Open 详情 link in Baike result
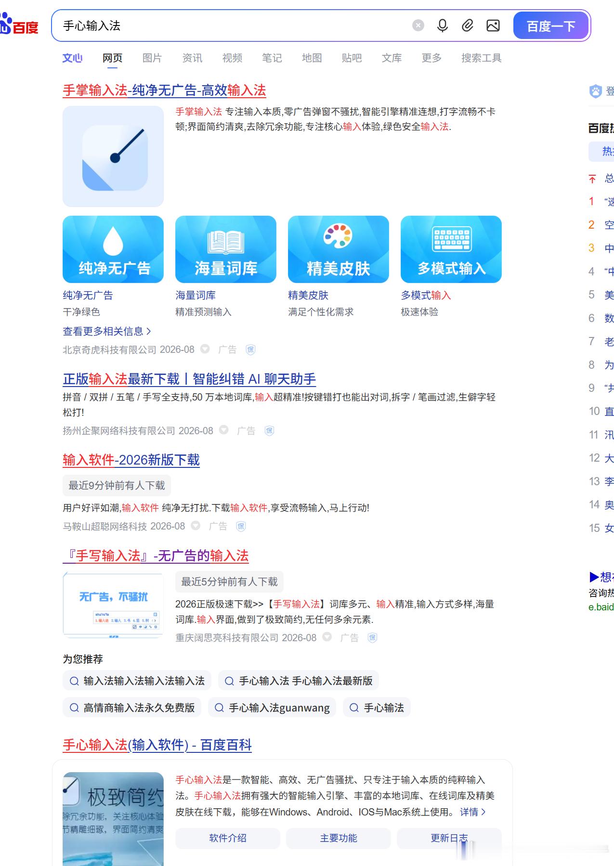614x866 pixels. pos(473,812)
